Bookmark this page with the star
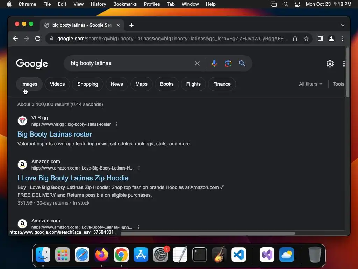This screenshot has width=358, height=269. pyautogui.click(x=306, y=39)
